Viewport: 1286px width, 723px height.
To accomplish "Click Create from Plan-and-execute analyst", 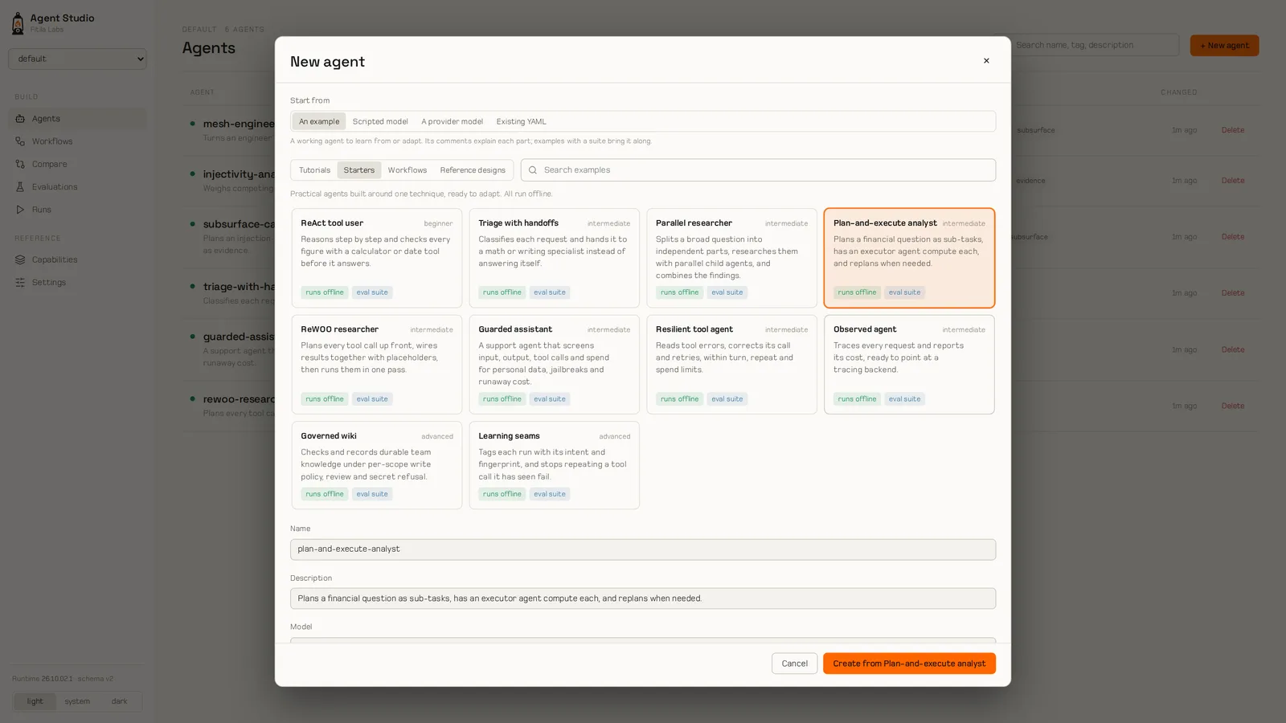I will 909,664.
